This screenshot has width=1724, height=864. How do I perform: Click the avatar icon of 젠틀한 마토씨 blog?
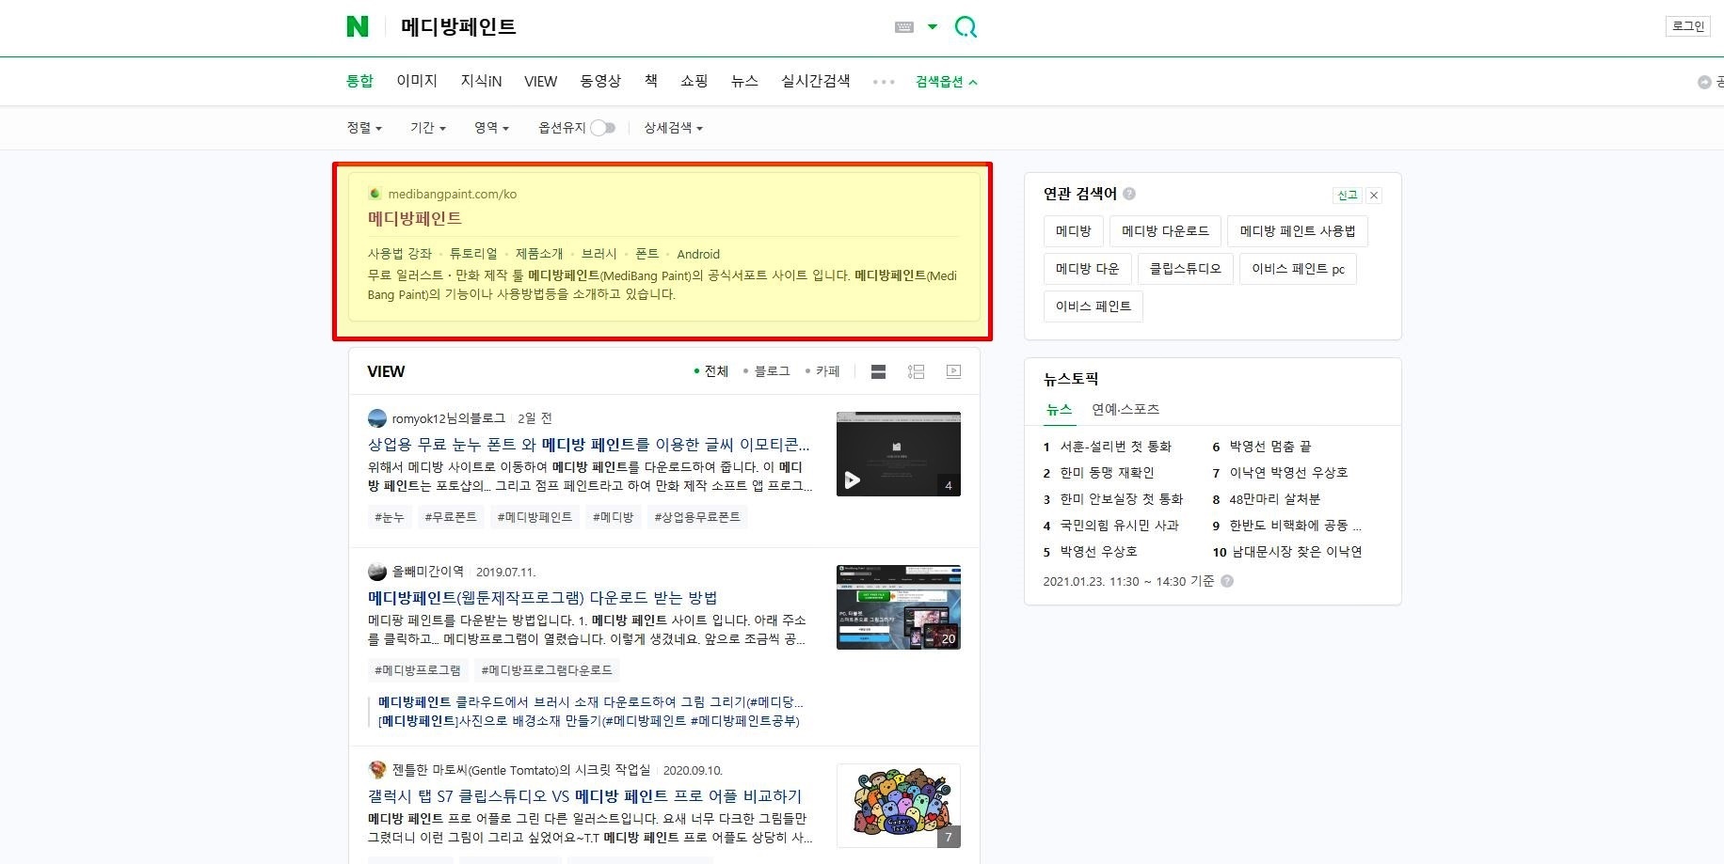pyautogui.click(x=377, y=770)
